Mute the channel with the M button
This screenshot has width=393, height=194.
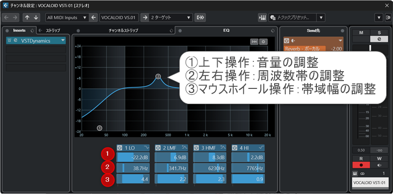(361, 33)
